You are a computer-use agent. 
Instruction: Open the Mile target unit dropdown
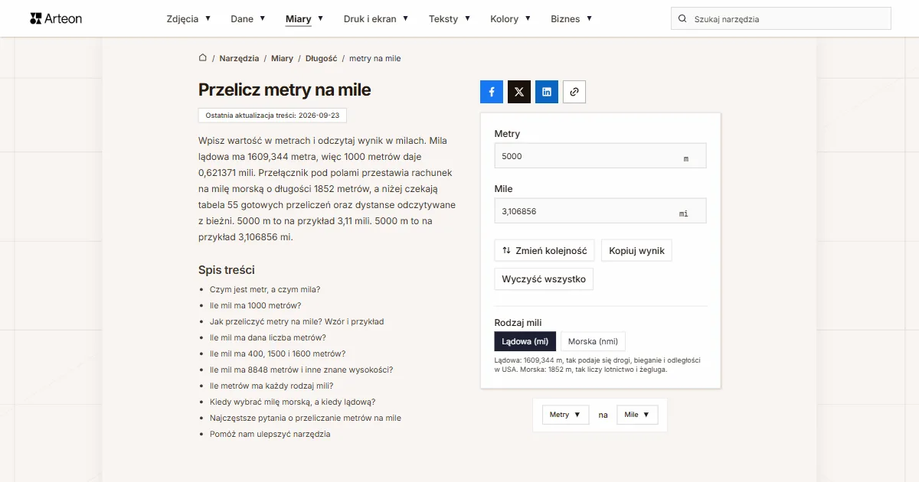637,415
